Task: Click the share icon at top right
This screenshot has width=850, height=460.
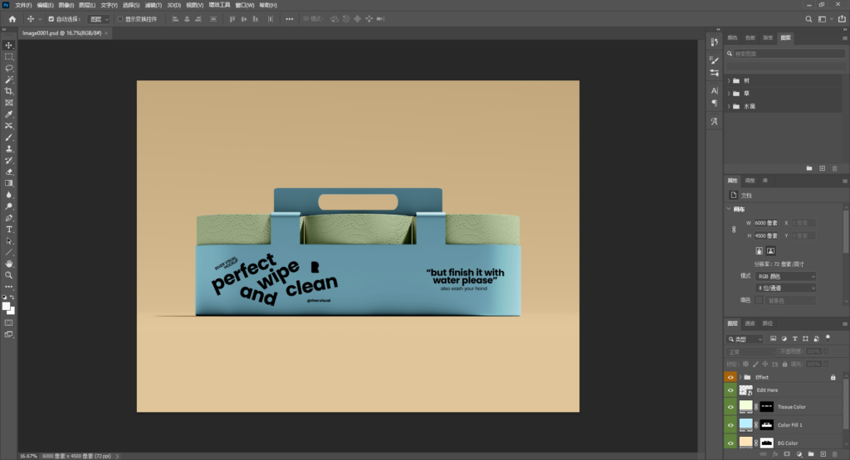Action: [x=842, y=19]
